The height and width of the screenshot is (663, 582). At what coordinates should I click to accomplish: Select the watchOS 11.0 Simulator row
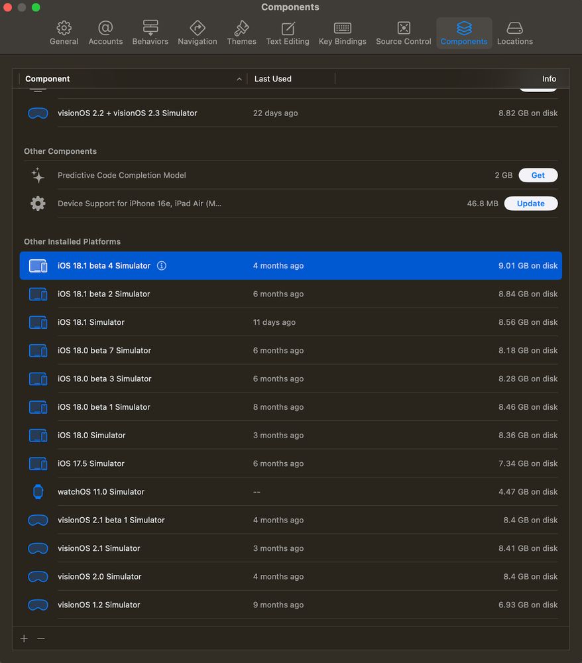coord(291,492)
